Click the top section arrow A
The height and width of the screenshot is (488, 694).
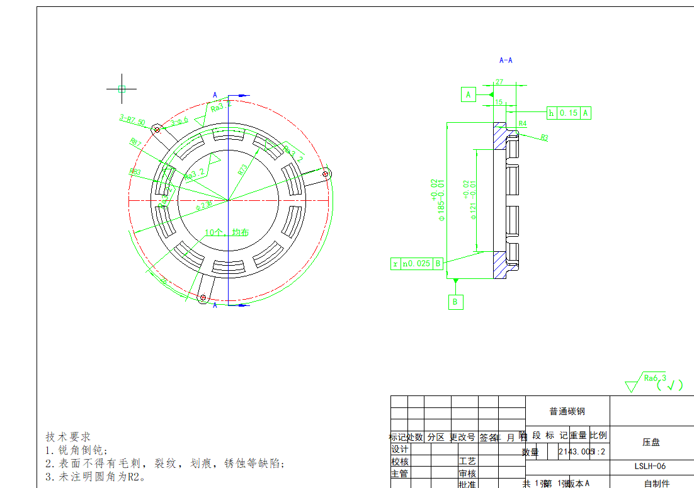(x=215, y=95)
